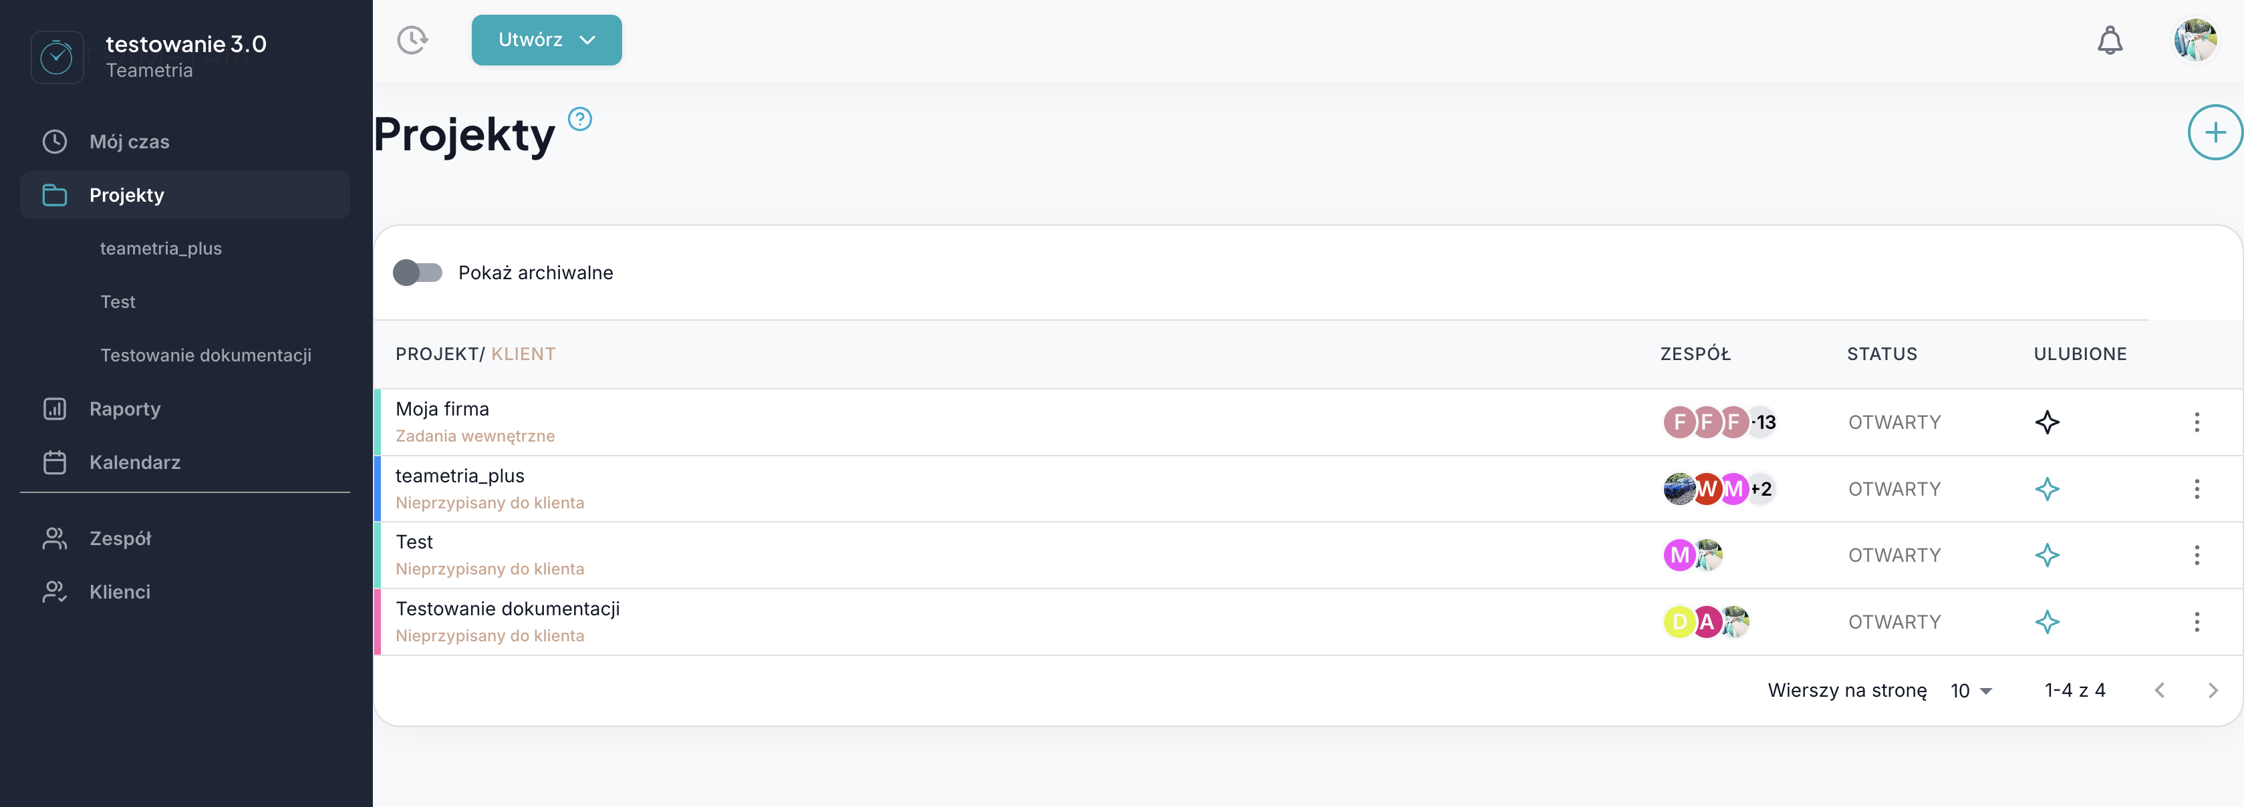Toggle the Pokaż archiwalne switch

417,273
